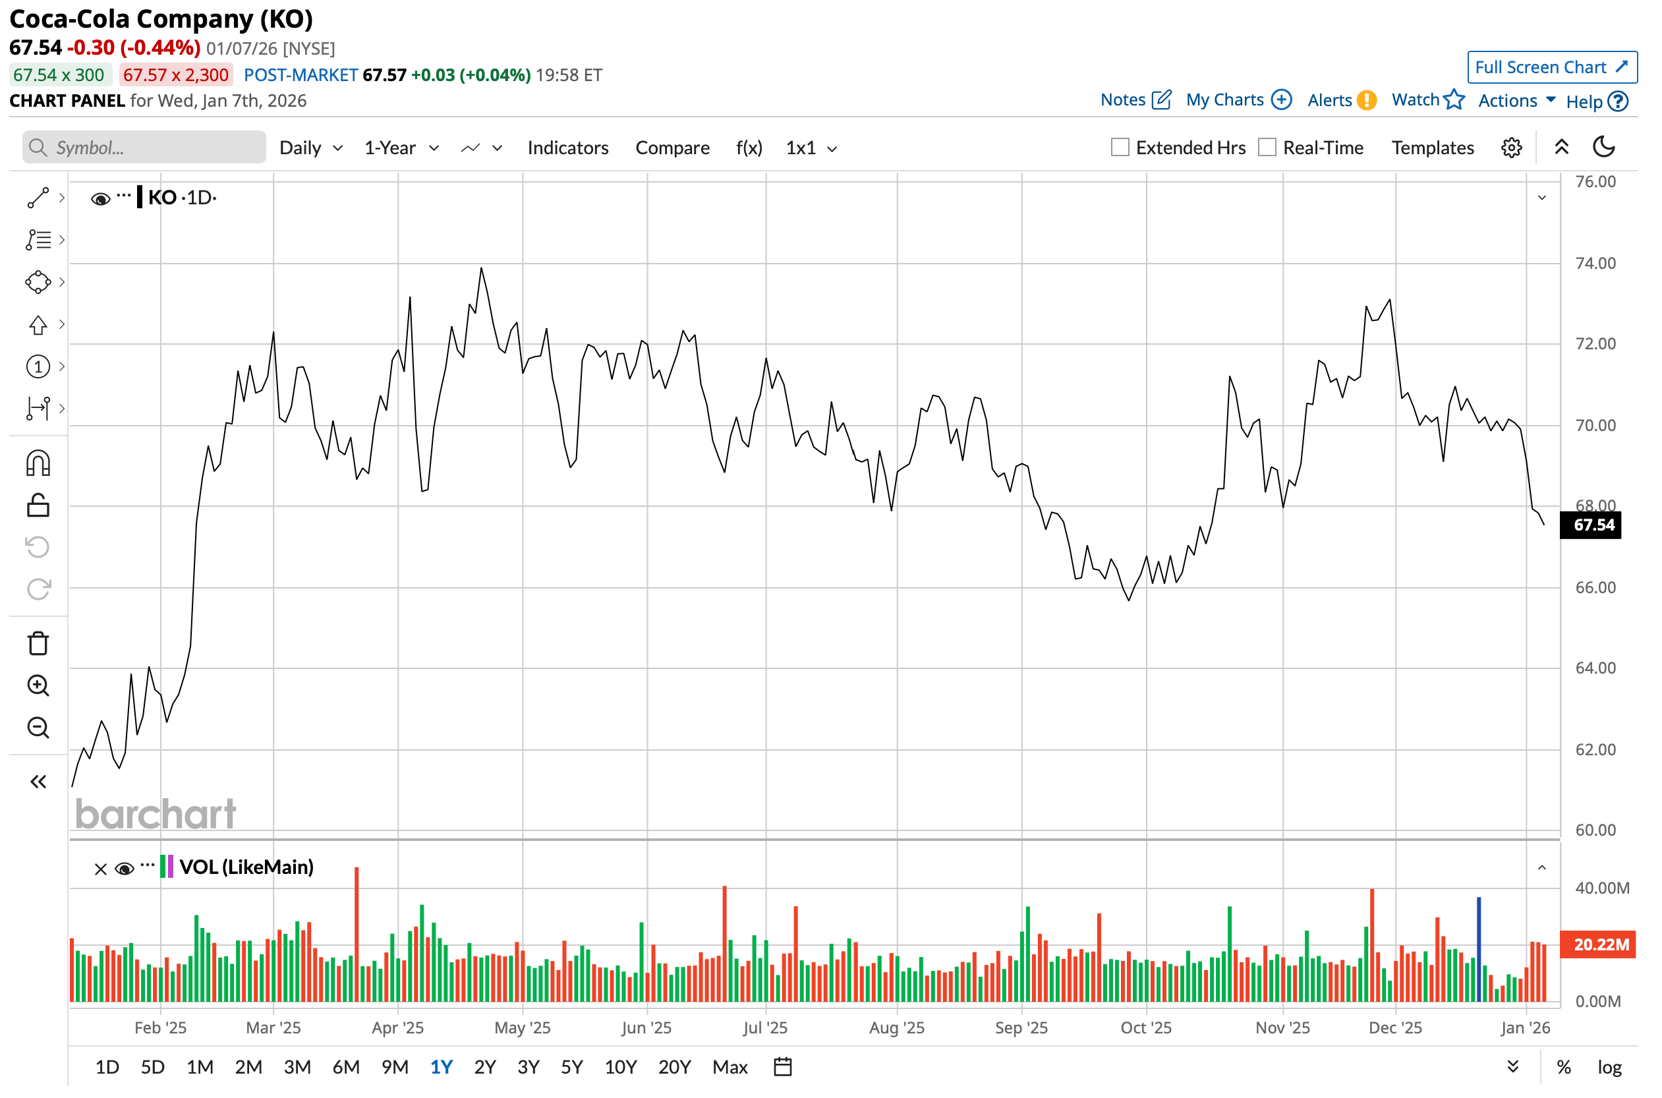This screenshot has width=1662, height=1098.
Task: Zoom out using the magnifier minus icon
Action: [38, 728]
